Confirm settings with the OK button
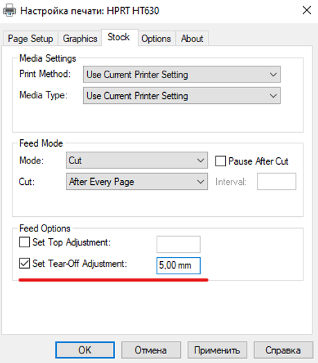 pyautogui.click(x=85, y=350)
